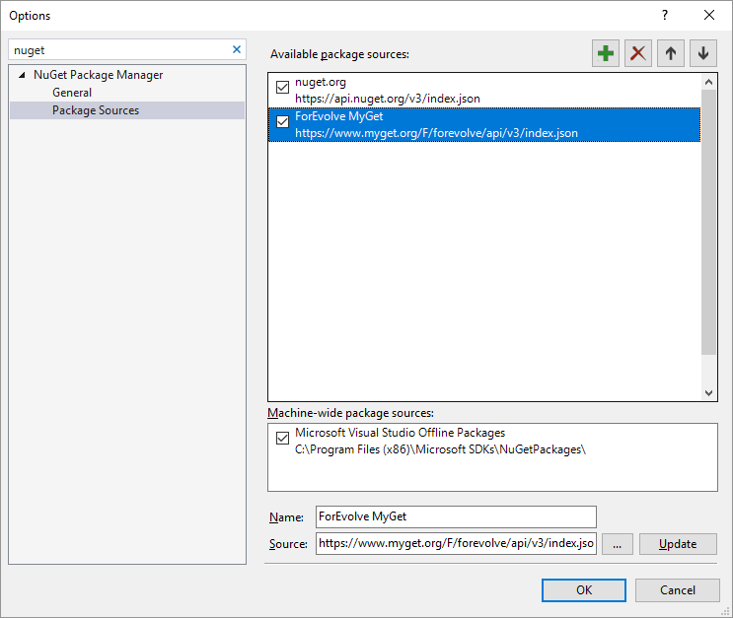This screenshot has width=733, height=618.
Task: Close the Options dialog
Action: (x=709, y=16)
